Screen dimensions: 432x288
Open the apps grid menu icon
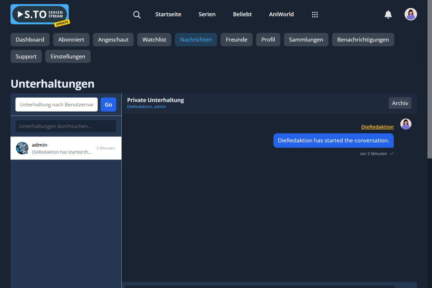coord(315,15)
